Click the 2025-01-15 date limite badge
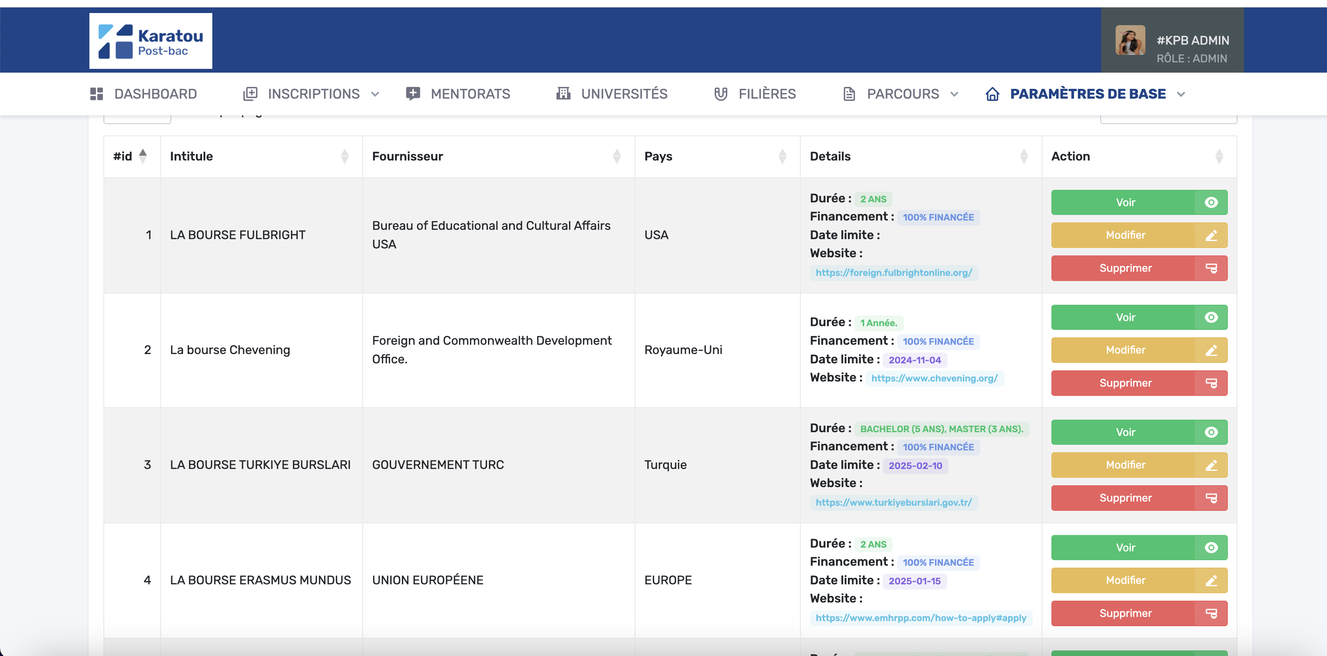This screenshot has width=1327, height=656. 915,581
